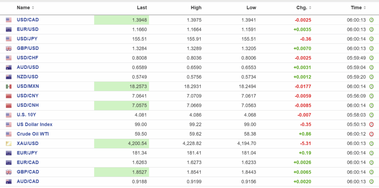Open the GBP/CAD pair link

[x=28, y=172]
